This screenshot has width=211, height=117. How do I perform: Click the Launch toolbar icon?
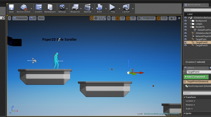point(126,8)
